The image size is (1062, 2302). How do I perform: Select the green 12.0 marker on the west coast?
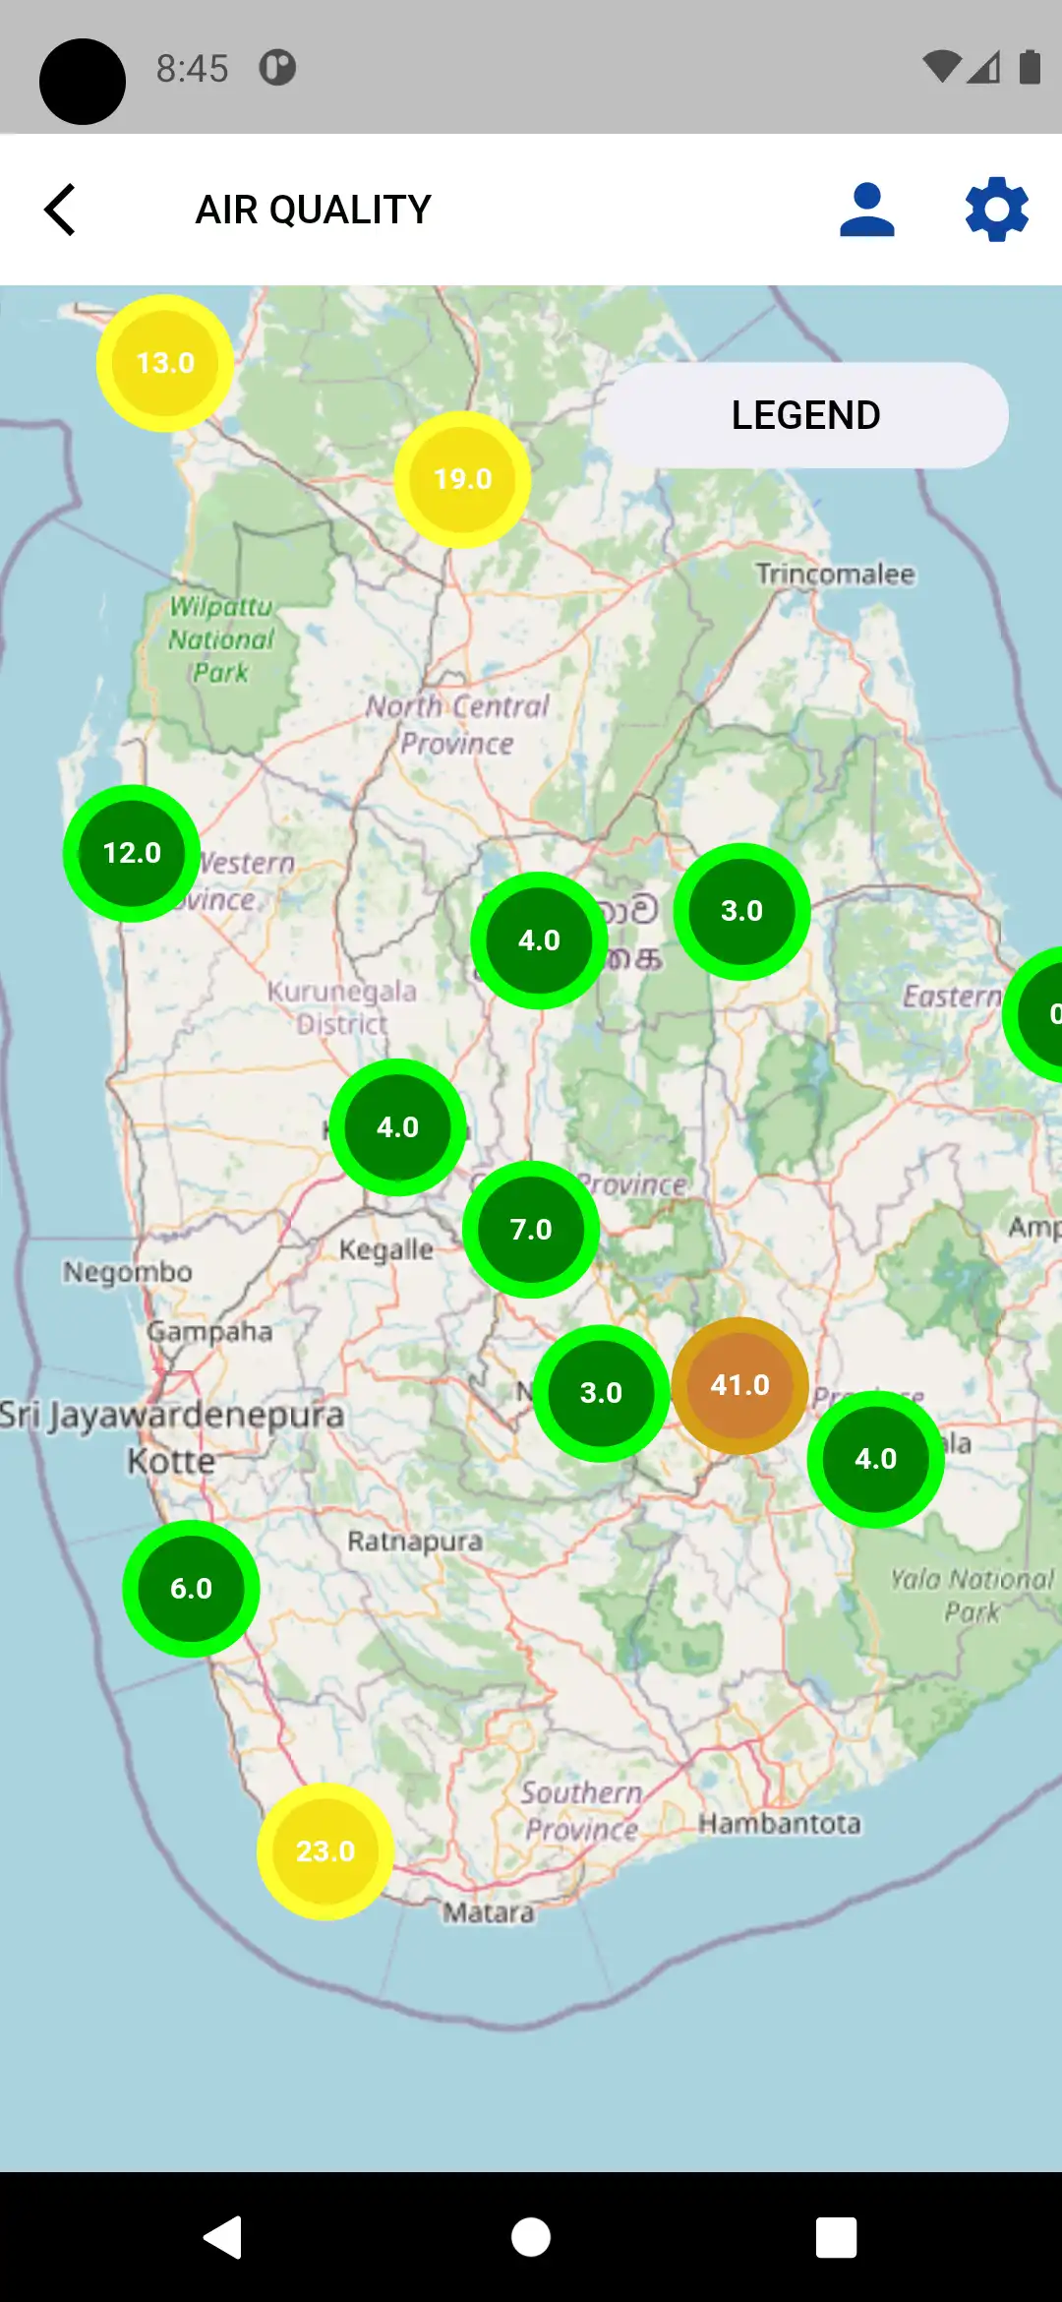pos(132,853)
